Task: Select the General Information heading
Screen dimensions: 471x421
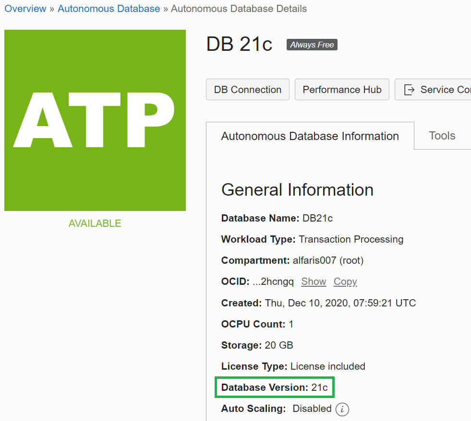Action: pyautogui.click(x=297, y=190)
